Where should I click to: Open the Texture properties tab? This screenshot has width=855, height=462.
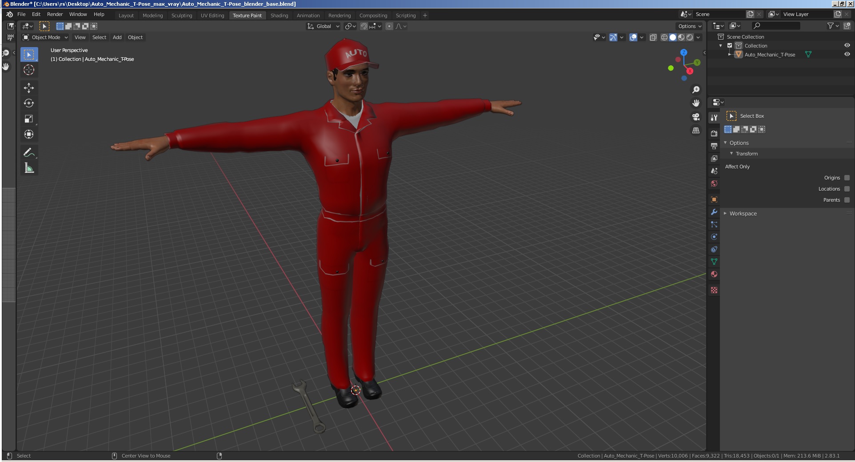[714, 290]
